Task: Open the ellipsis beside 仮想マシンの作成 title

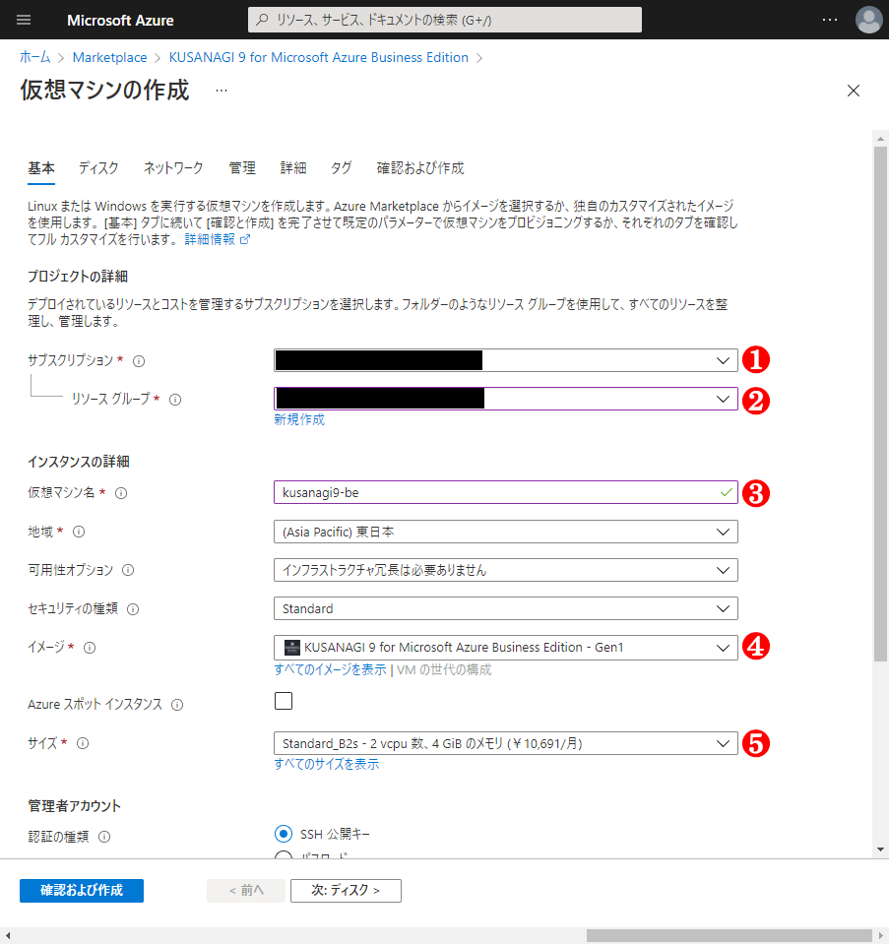Action: [x=222, y=91]
